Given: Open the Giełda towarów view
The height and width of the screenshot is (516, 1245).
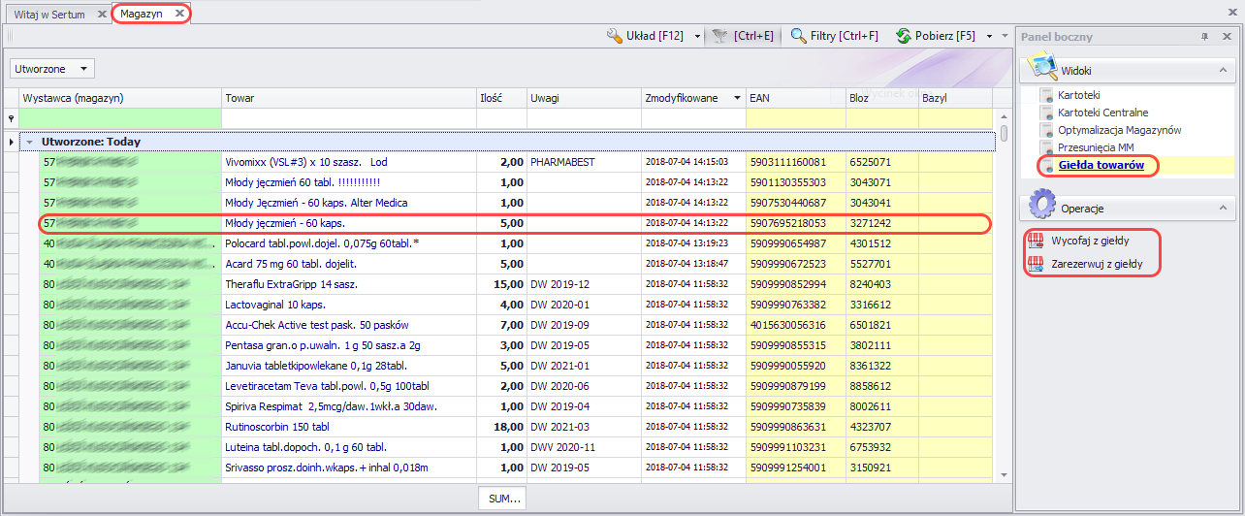Looking at the screenshot, I should pos(1101,166).
